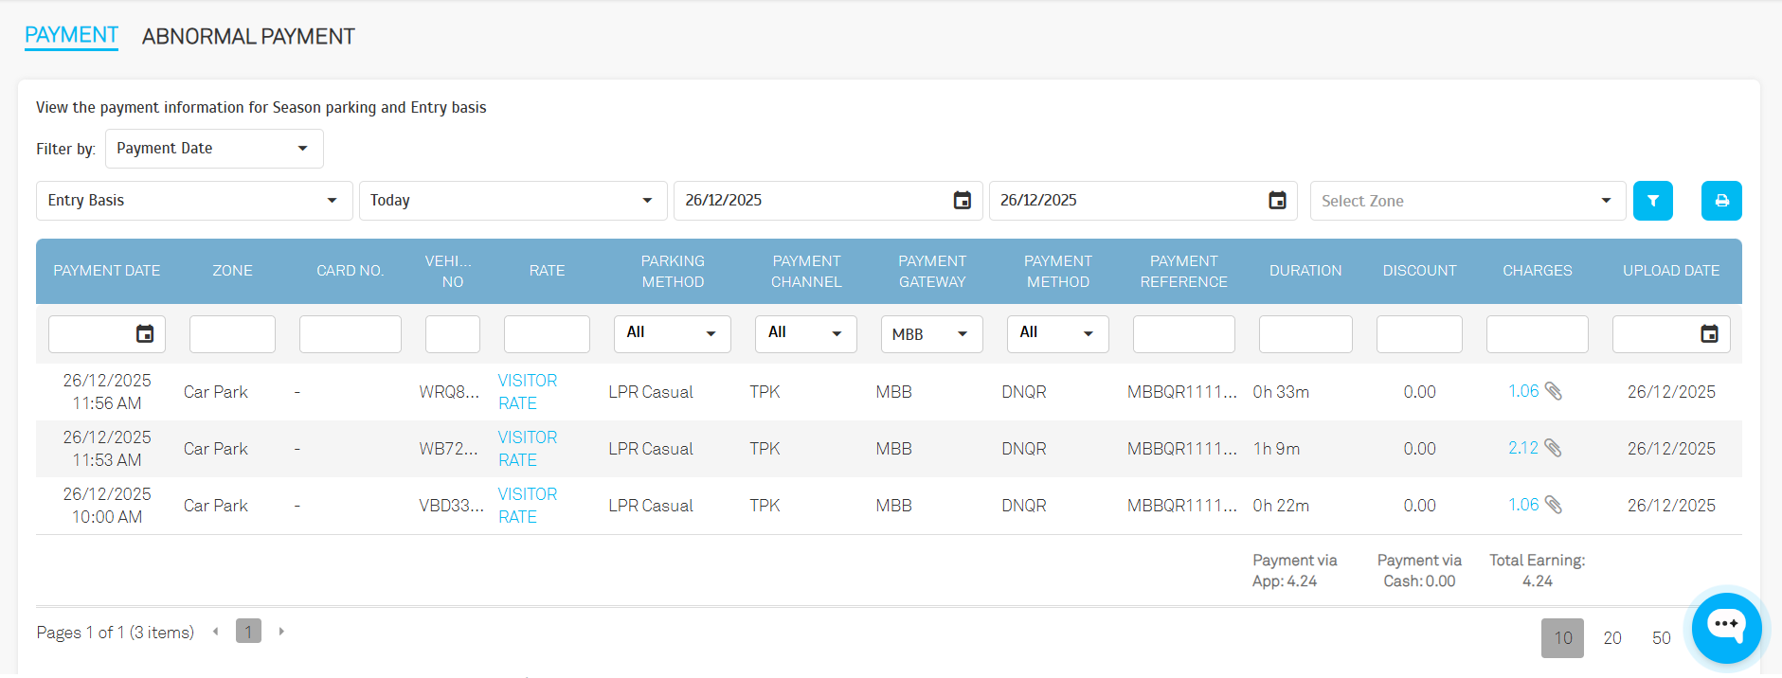The width and height of the screenshot is (1782, 678).
Task: Open the live chat bubble
Action: click(1726, 627)
